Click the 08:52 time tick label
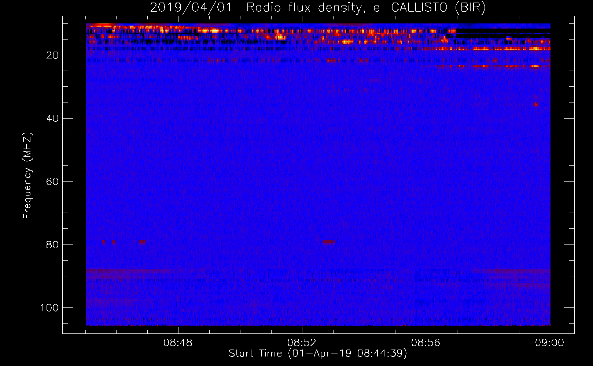Viewport: 593px width, 366px height. tap(302, 343)
